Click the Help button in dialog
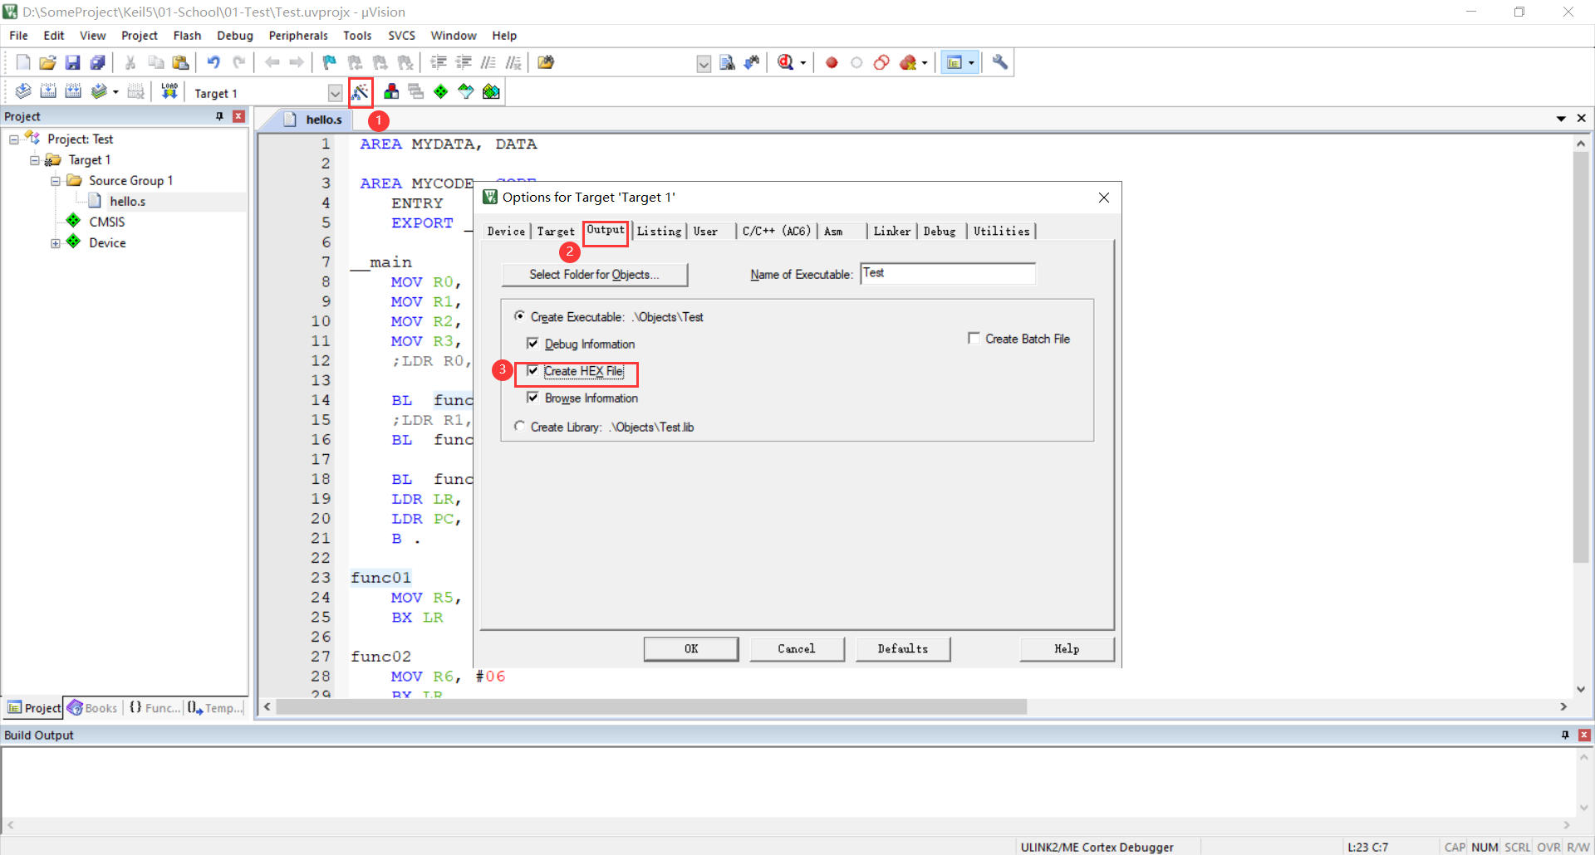This screenshot has width=1595, height=855. click(1067, 649)
